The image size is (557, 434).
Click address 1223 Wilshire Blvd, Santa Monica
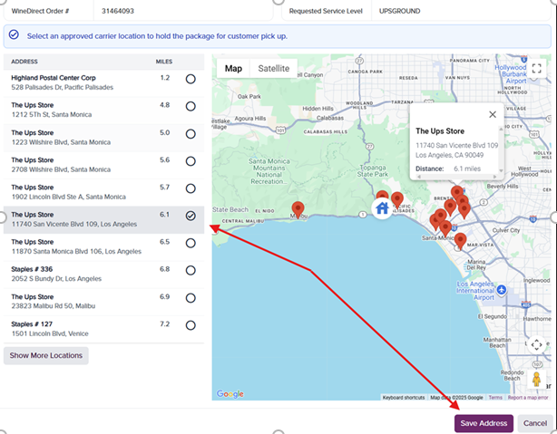click(61, 142)
